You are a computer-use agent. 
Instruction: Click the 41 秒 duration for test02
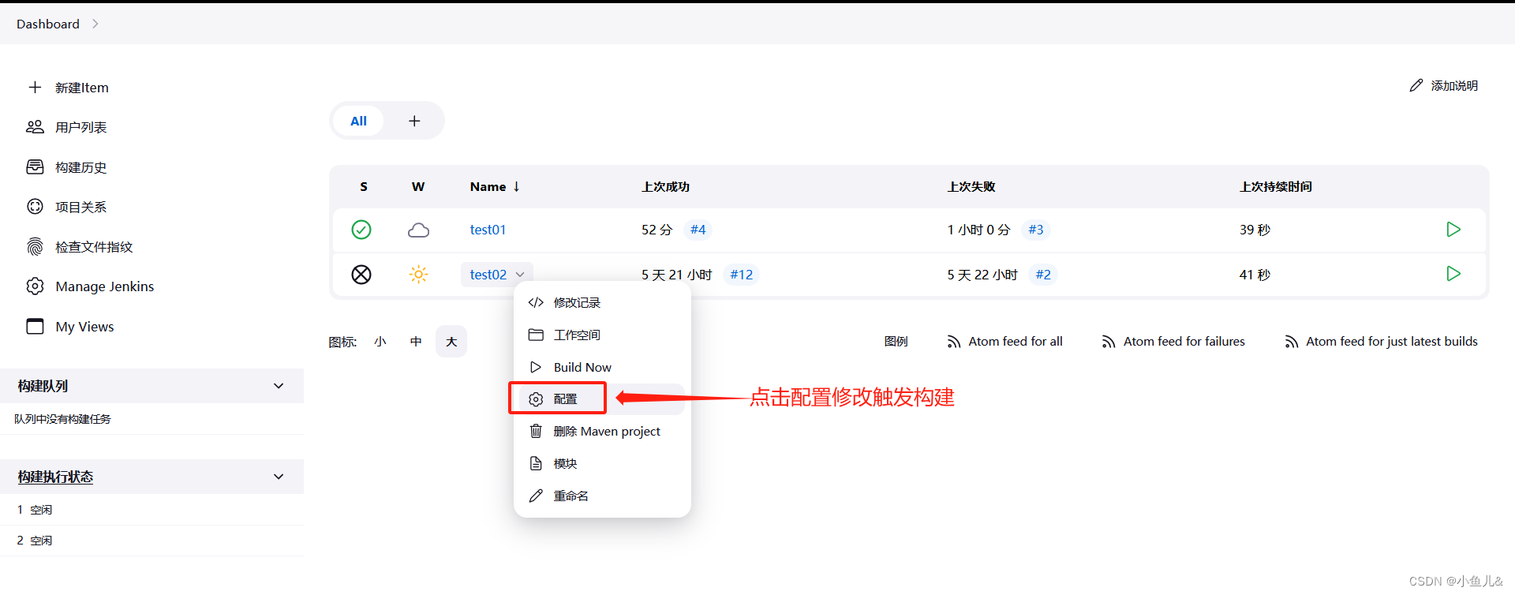1255,275
